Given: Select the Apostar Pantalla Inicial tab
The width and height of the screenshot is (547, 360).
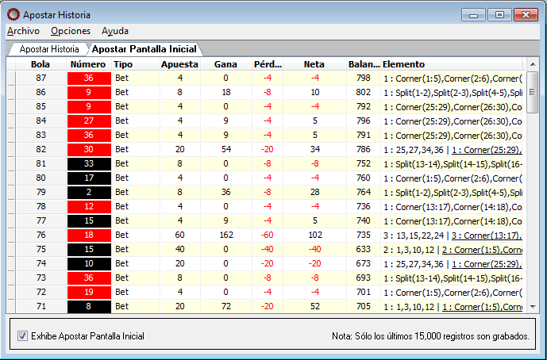Looking at the screenshot, I should tap(144, 49).
